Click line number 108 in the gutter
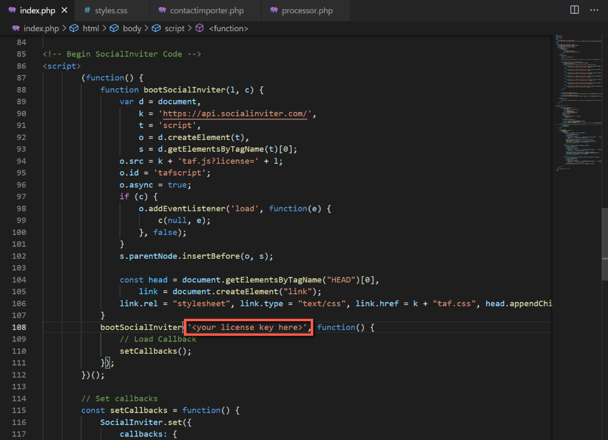The height and width of the screenshot is (440, 608). 19,327
